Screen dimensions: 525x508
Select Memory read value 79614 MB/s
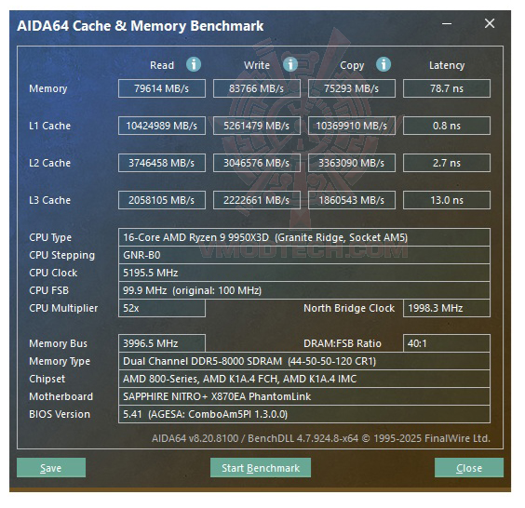162,88
